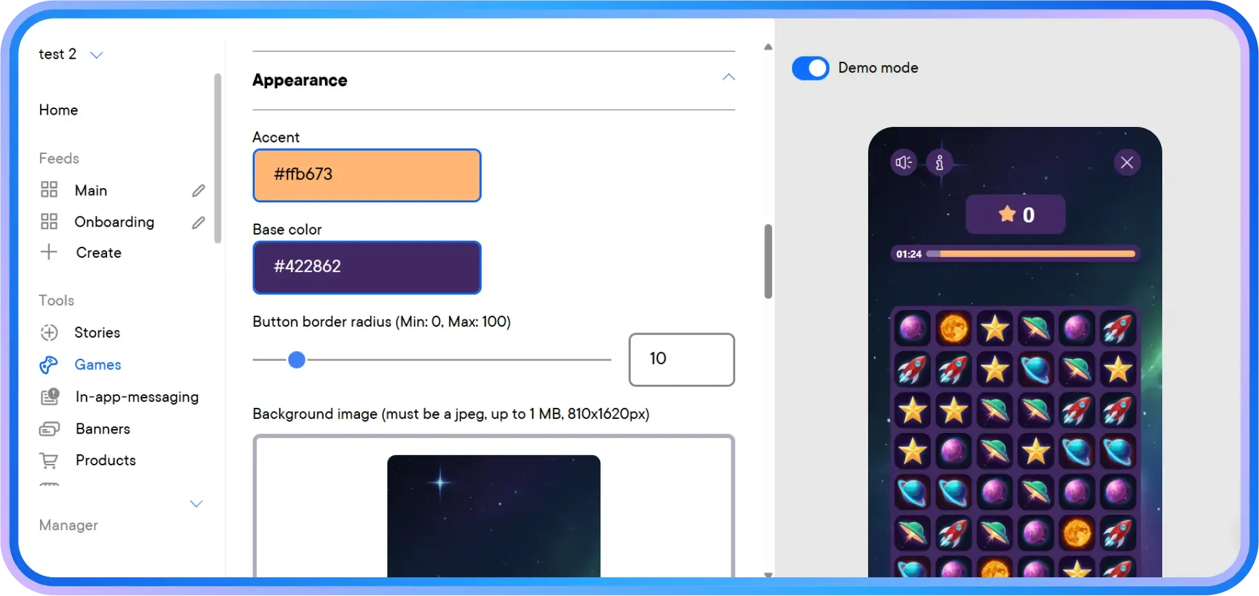Viewport: 1259px width, 596px height.
Task: Click the settings panel scrollbar thumb
Action: tap(768, 261)
